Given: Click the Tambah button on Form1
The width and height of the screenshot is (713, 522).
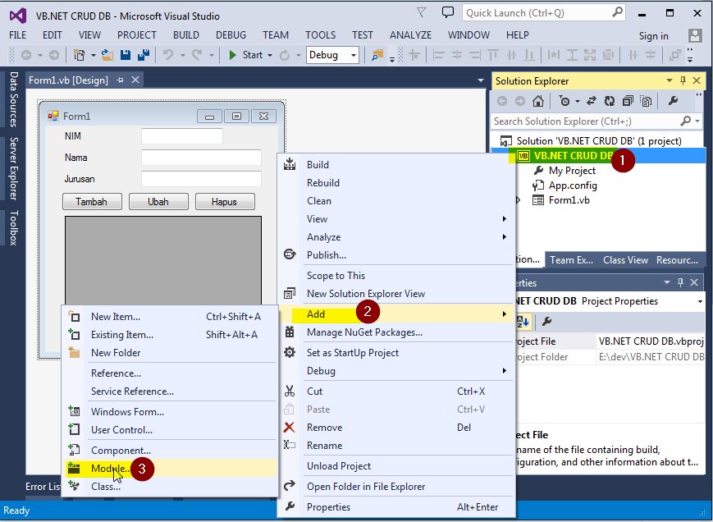Looking at the screenshot, I should [x=92, y=202].
